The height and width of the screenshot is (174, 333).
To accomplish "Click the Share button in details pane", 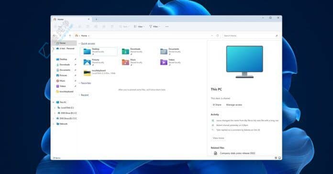I will [217, 105].
